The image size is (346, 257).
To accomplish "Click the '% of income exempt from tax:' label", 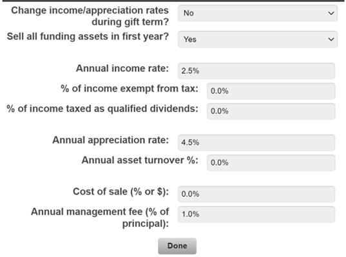I will [130, 89].
